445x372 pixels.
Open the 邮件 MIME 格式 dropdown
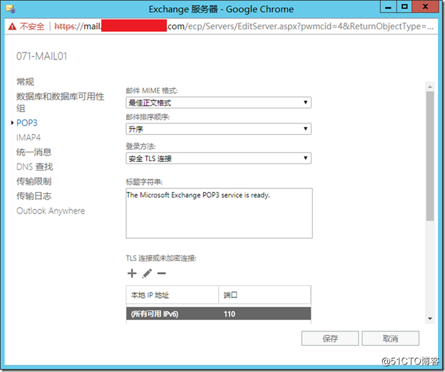pyautogui.click(x=218, y=103)
